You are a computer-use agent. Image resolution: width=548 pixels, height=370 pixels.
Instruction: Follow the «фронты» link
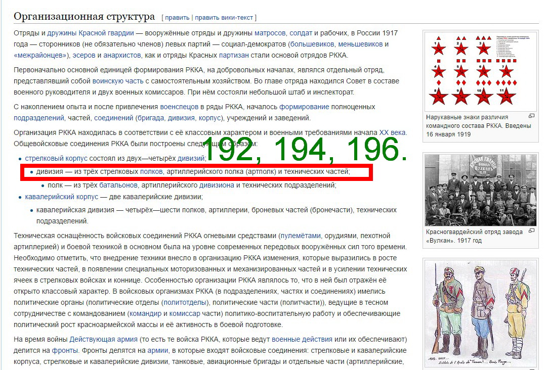click(x=65, y=351)
